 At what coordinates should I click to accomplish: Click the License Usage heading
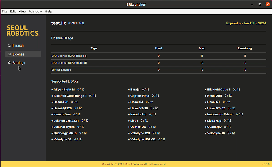coord(62,38)
